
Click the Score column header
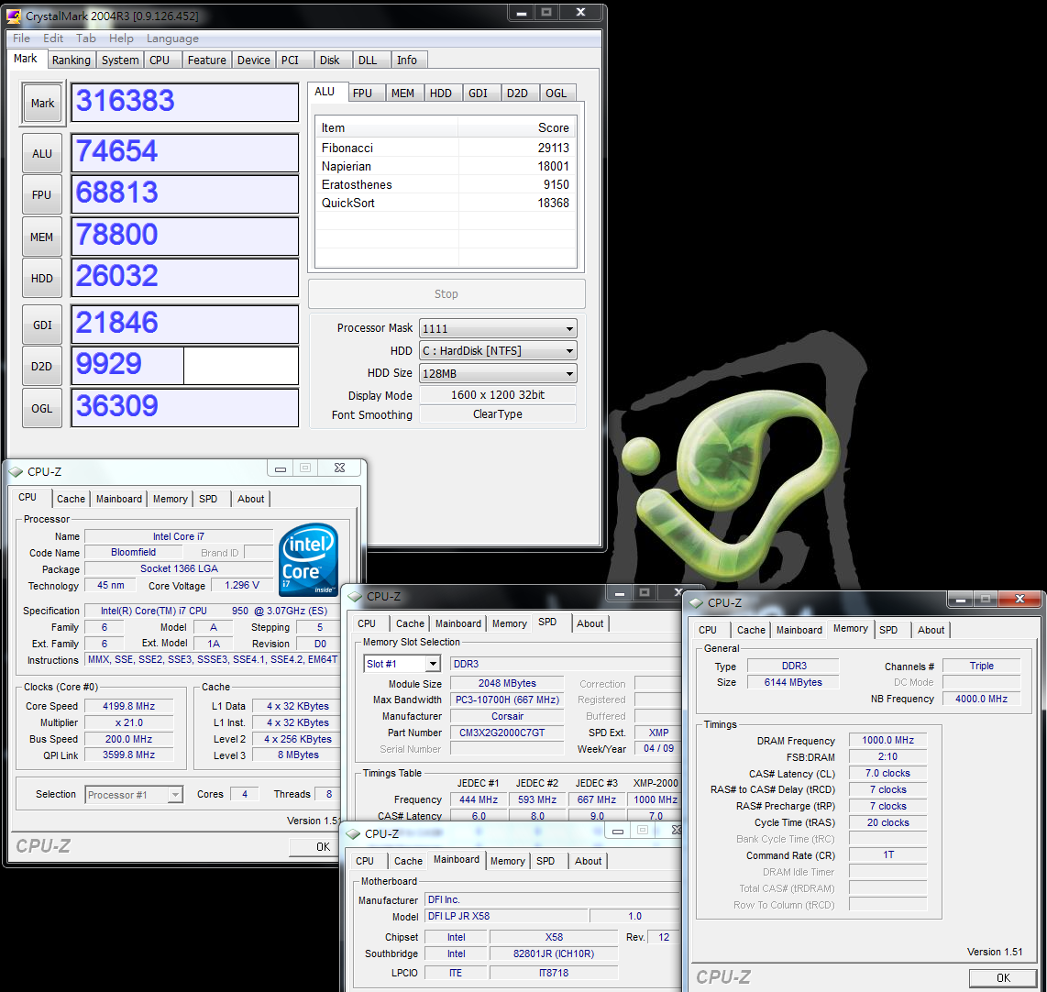(517, 127)
